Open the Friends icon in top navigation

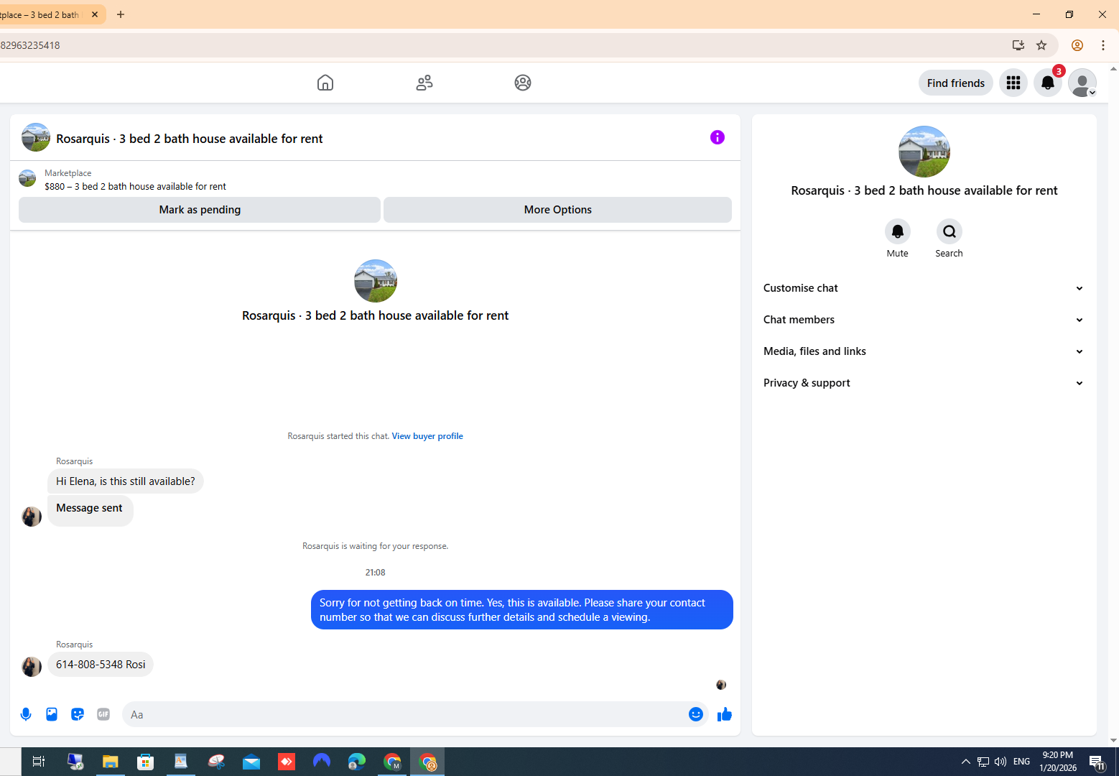[424, 83]
